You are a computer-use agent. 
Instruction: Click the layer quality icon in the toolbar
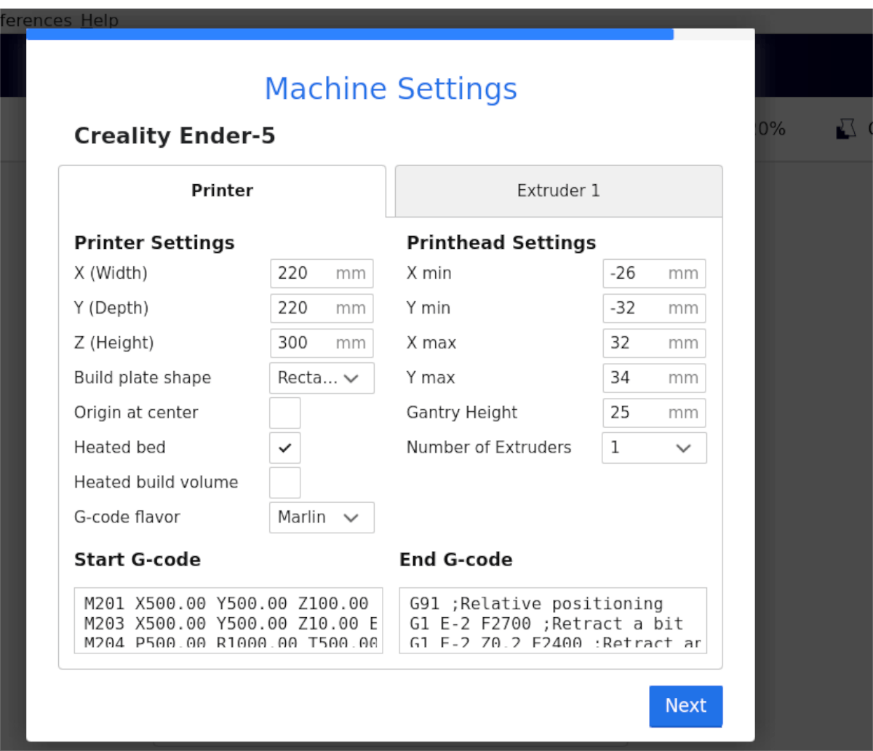coord(846,129)
